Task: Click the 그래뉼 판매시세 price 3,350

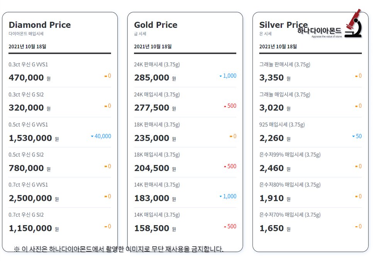Action: coord(271,78)
